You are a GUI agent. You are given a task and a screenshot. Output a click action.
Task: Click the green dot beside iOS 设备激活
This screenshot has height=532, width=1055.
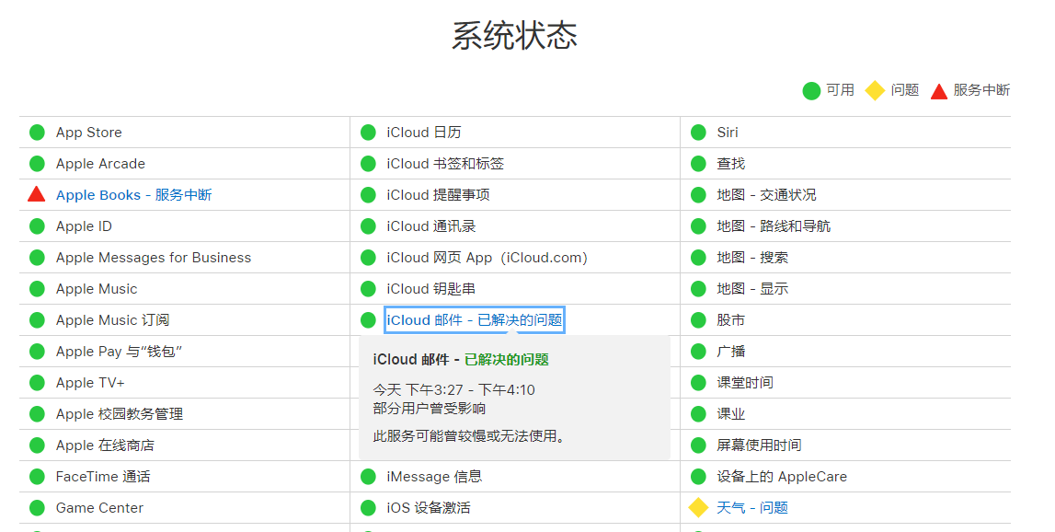tap(368, 508)
